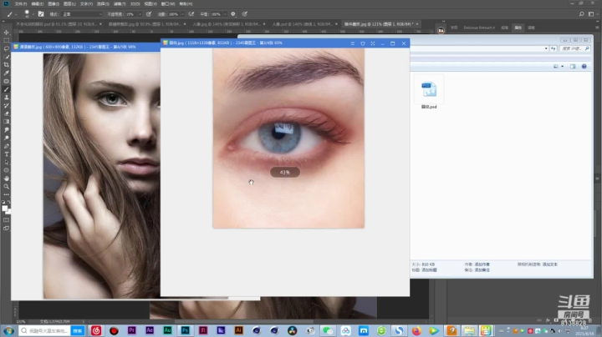The width and height of the screenshot is (602, 337).
Task: Select the Dodge tool
Action: 7,138
